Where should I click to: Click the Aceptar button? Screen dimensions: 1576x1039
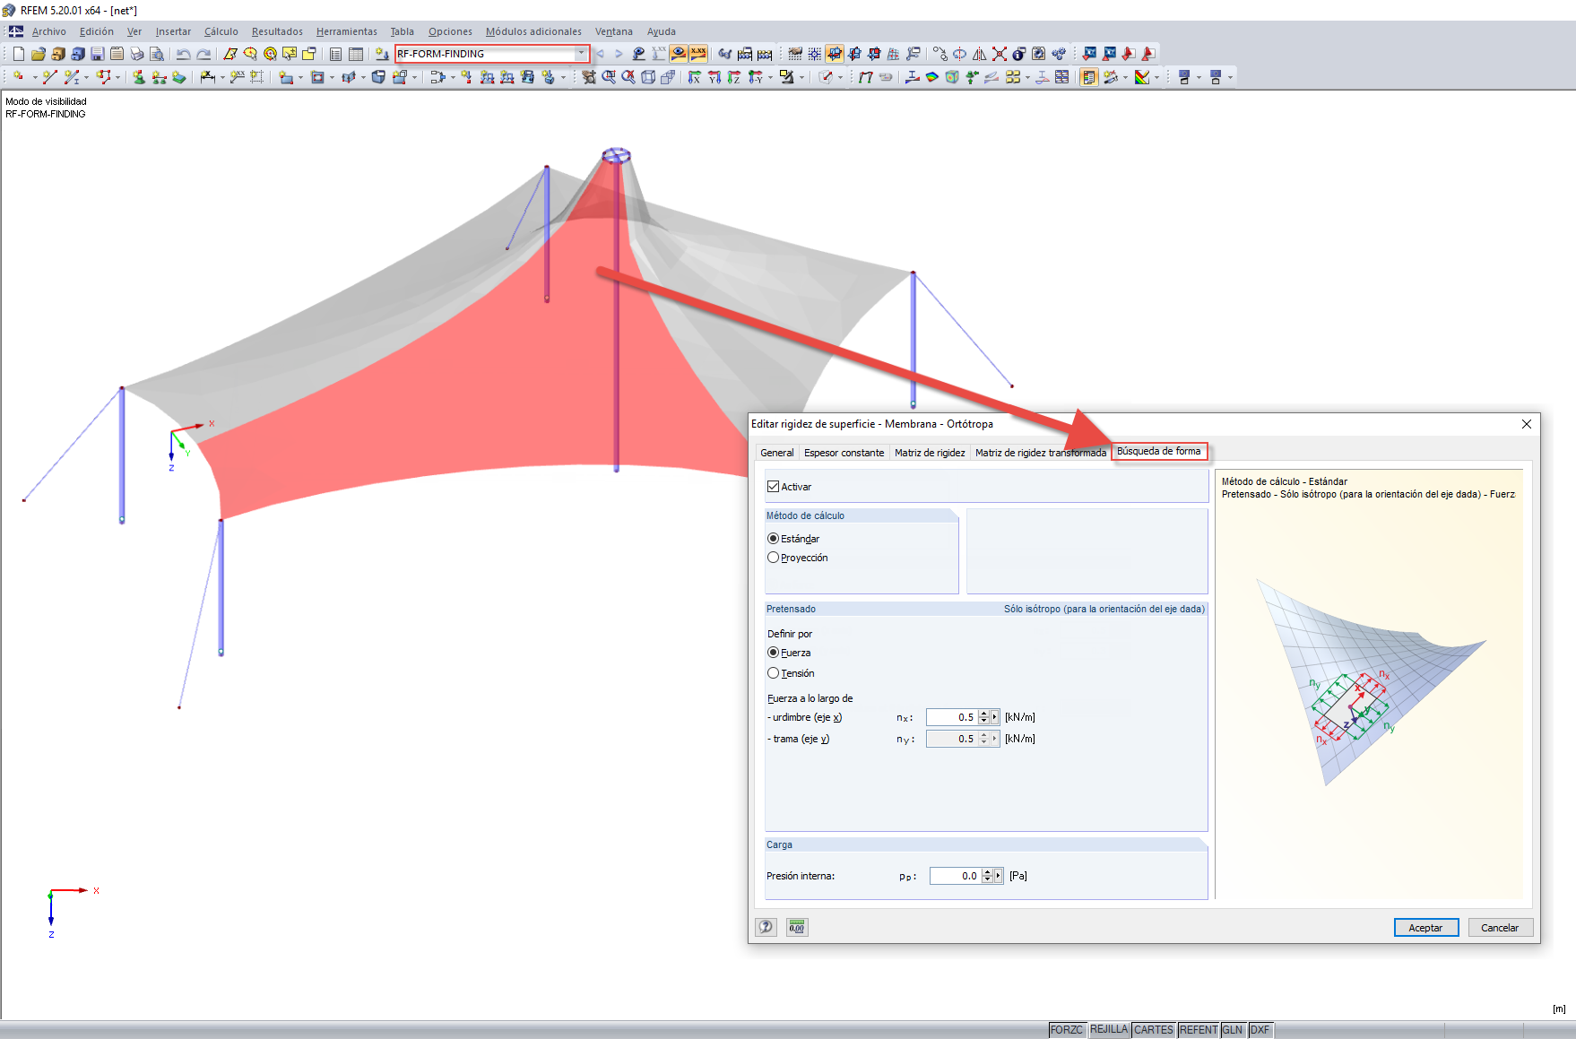pos(1426,928)
